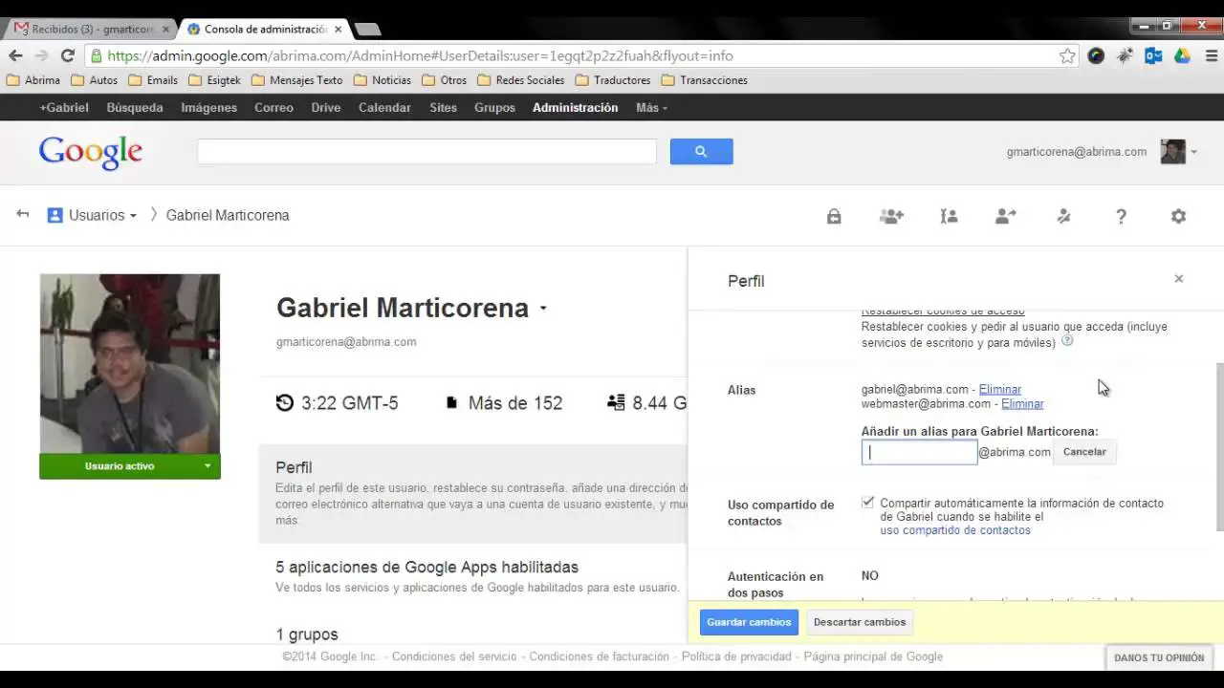Open the Mensajes Texto bookmarks folder

point(296,80)
